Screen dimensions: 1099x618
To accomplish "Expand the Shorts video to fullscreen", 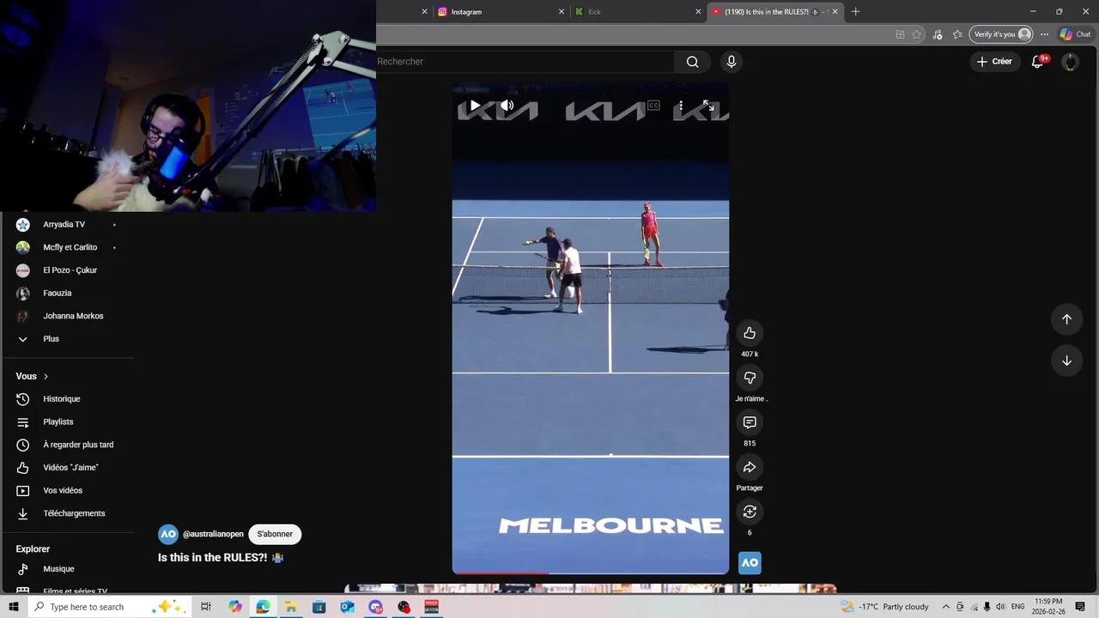I will click(708, 106).
